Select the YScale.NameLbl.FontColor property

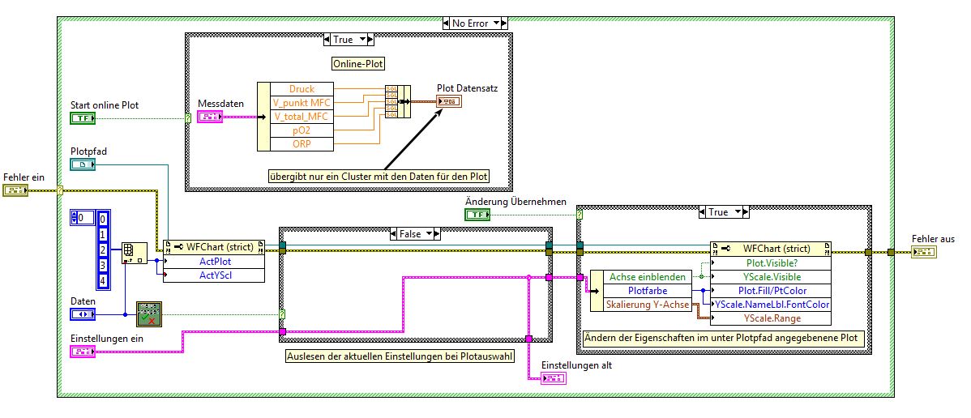[771, 304]
